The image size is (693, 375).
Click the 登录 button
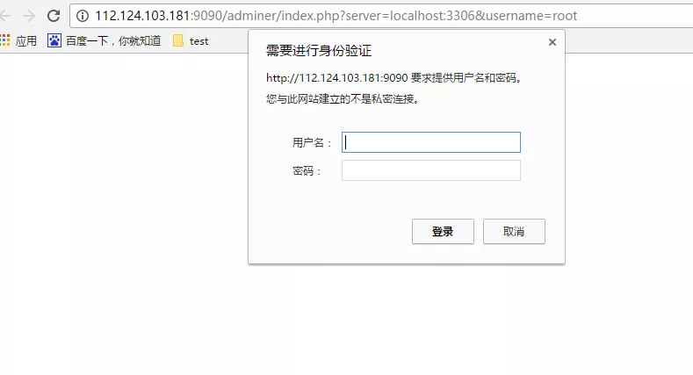(443, 232)
